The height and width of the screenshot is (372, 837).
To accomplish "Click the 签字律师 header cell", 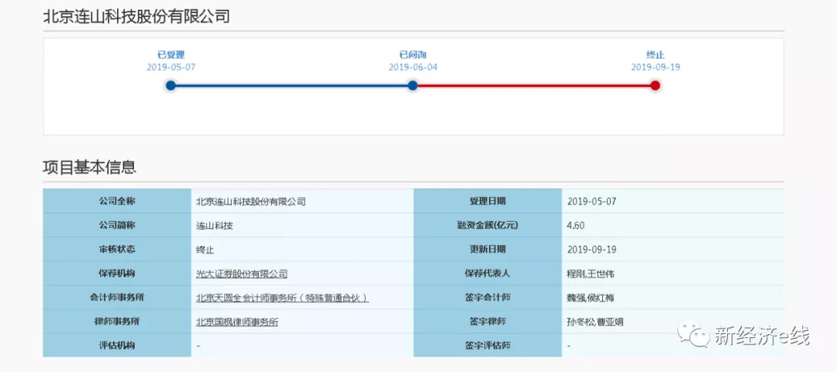I will pos(487,322).
